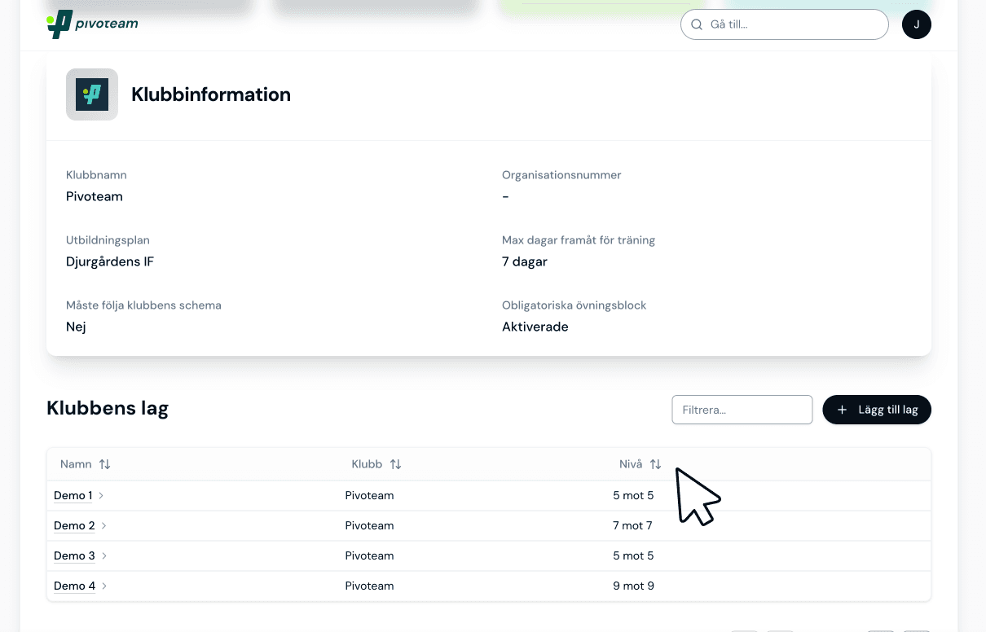Screen dimensions: 986x632
Task: Select the Nej value under schema
Action: (76, 327)
